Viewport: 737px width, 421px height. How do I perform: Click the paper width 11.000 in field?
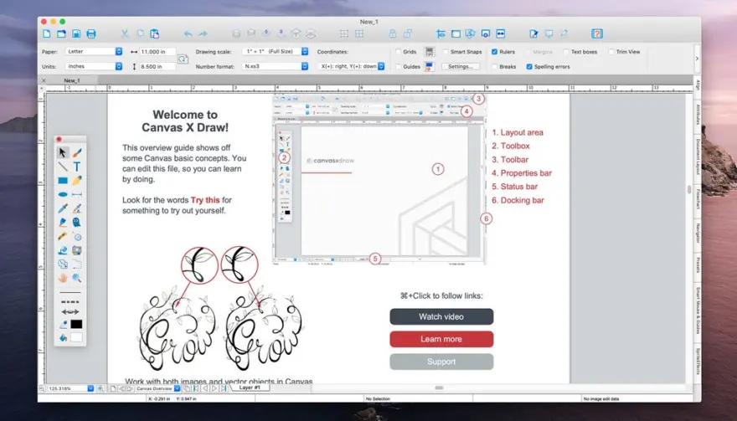click(157, 52)
